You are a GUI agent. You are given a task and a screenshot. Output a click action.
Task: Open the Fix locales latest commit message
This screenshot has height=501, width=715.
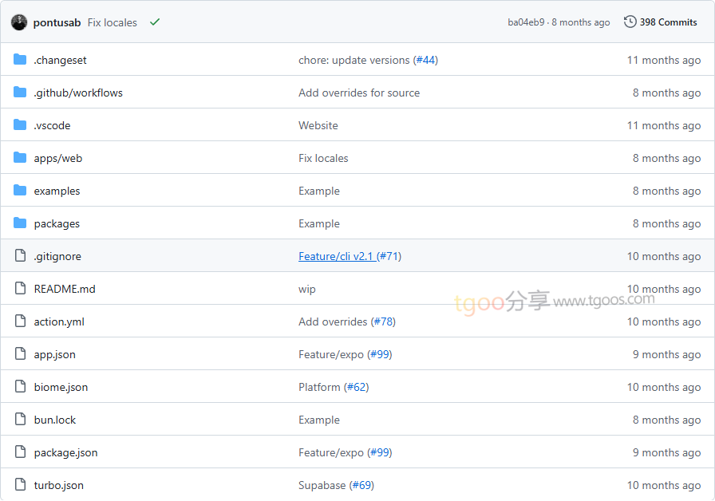[x=113, y=22]
